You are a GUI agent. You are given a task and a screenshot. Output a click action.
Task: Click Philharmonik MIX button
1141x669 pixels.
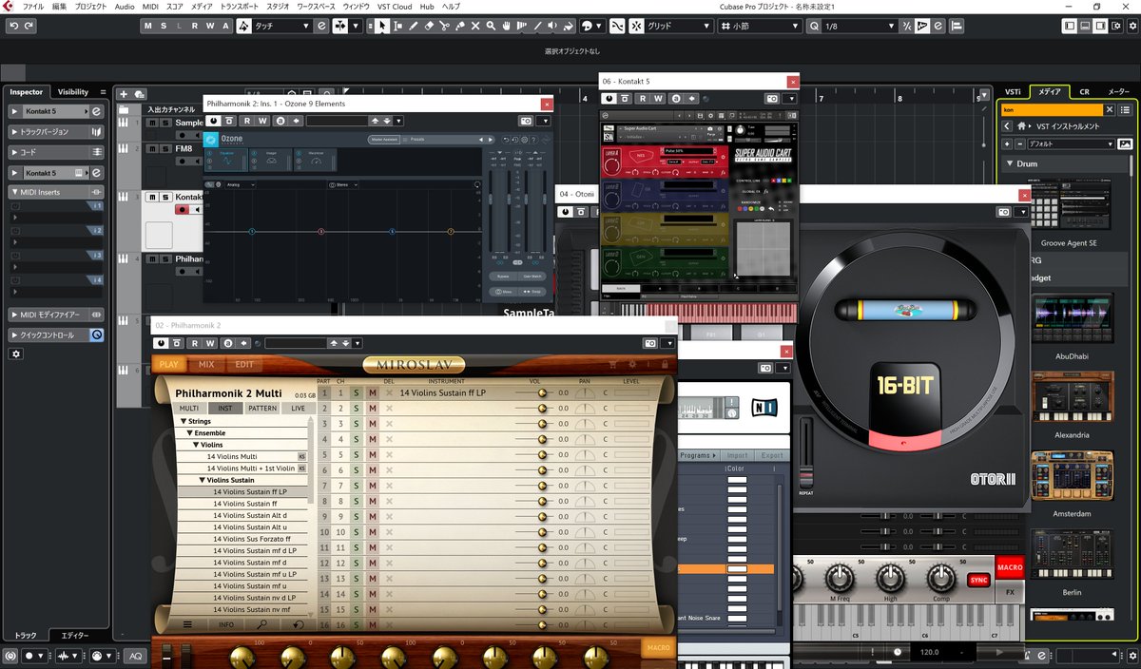point(206,364)
